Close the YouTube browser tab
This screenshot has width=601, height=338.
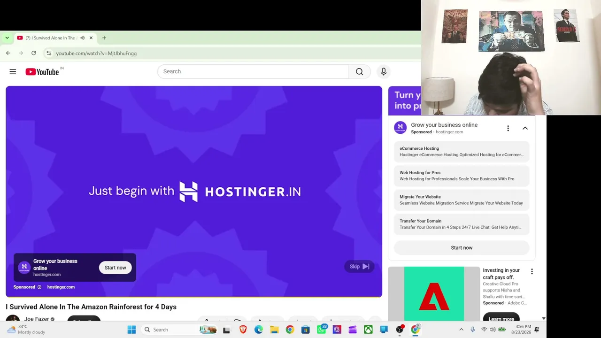(91, 38)
